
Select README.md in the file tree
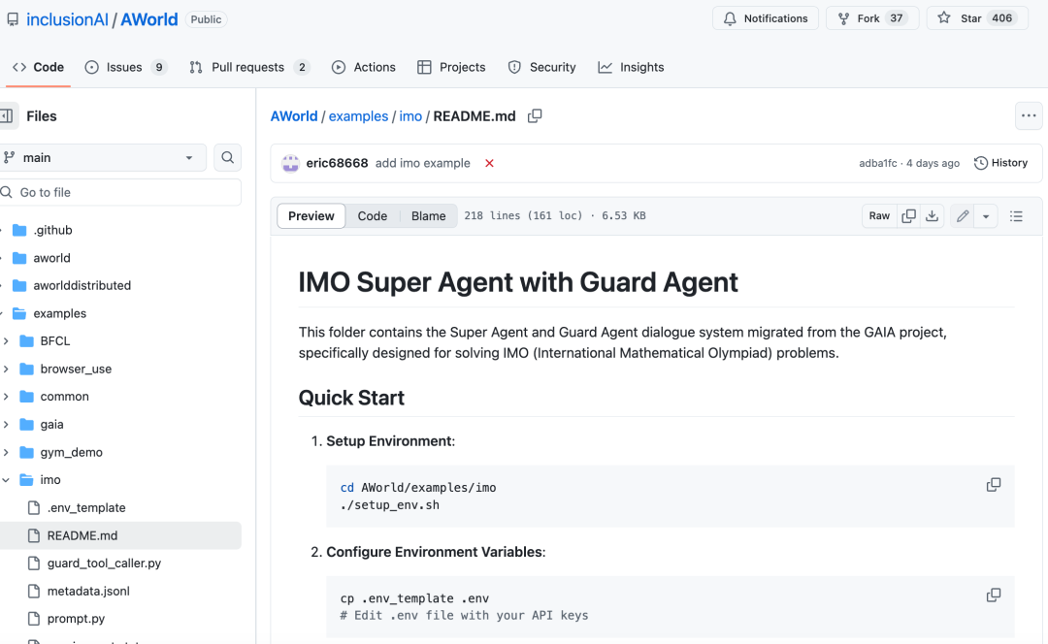tap(82, 535)
